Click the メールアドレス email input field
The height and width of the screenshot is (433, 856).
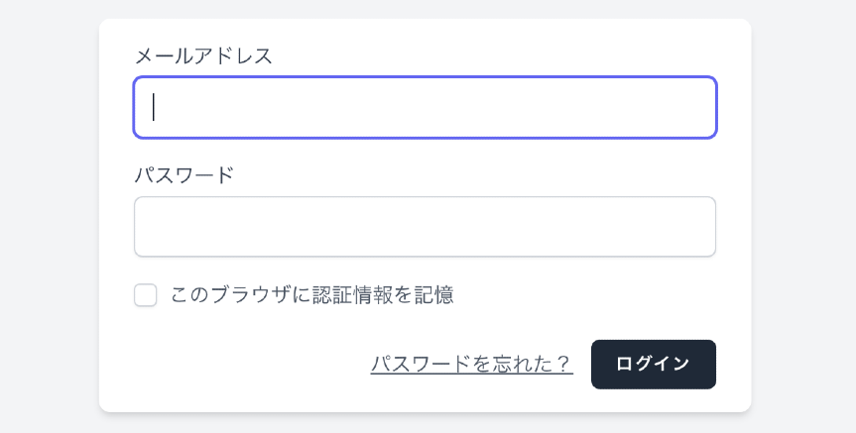(425, 107)
